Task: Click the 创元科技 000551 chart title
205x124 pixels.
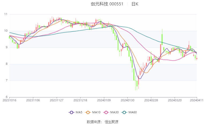Action: pyautogui.click(x=107, y=4)
